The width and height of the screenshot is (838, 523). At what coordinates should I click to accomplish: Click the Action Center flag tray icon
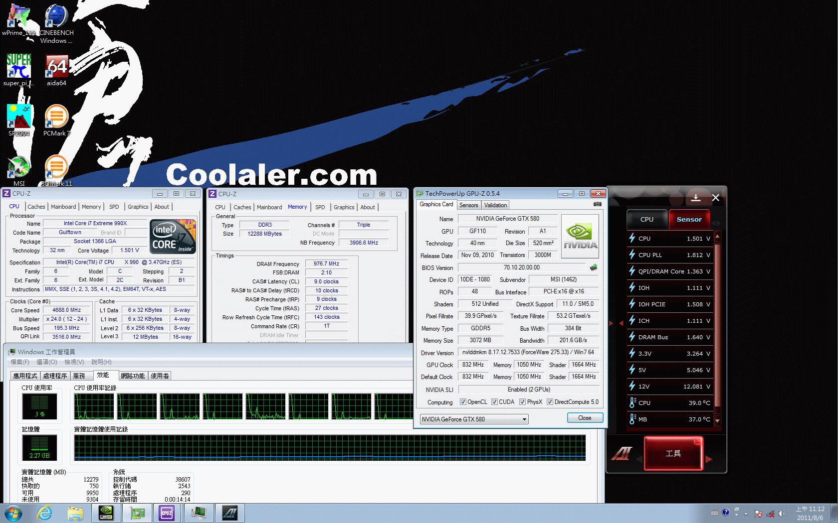click(x=758, y=514)
